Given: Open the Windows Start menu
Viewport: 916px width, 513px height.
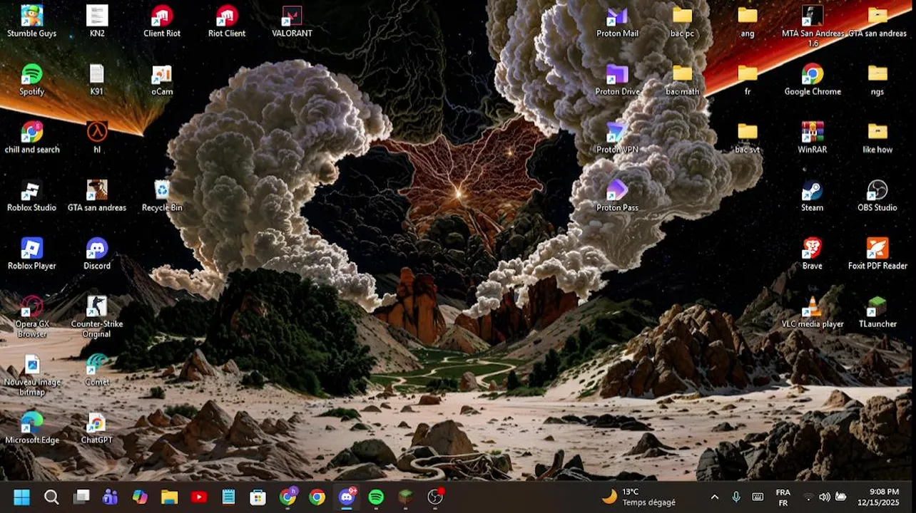Looking at the screenshot, I should point(22,497).
